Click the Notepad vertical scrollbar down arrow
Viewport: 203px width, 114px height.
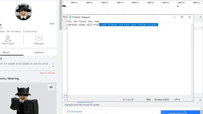(192, 93)
